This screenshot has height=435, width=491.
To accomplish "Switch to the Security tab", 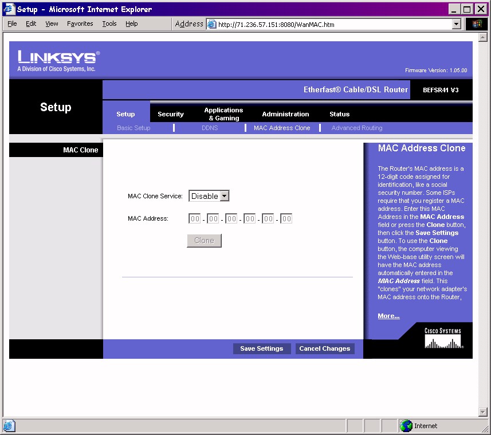I will pyautogui.click(x=171, y=114).
